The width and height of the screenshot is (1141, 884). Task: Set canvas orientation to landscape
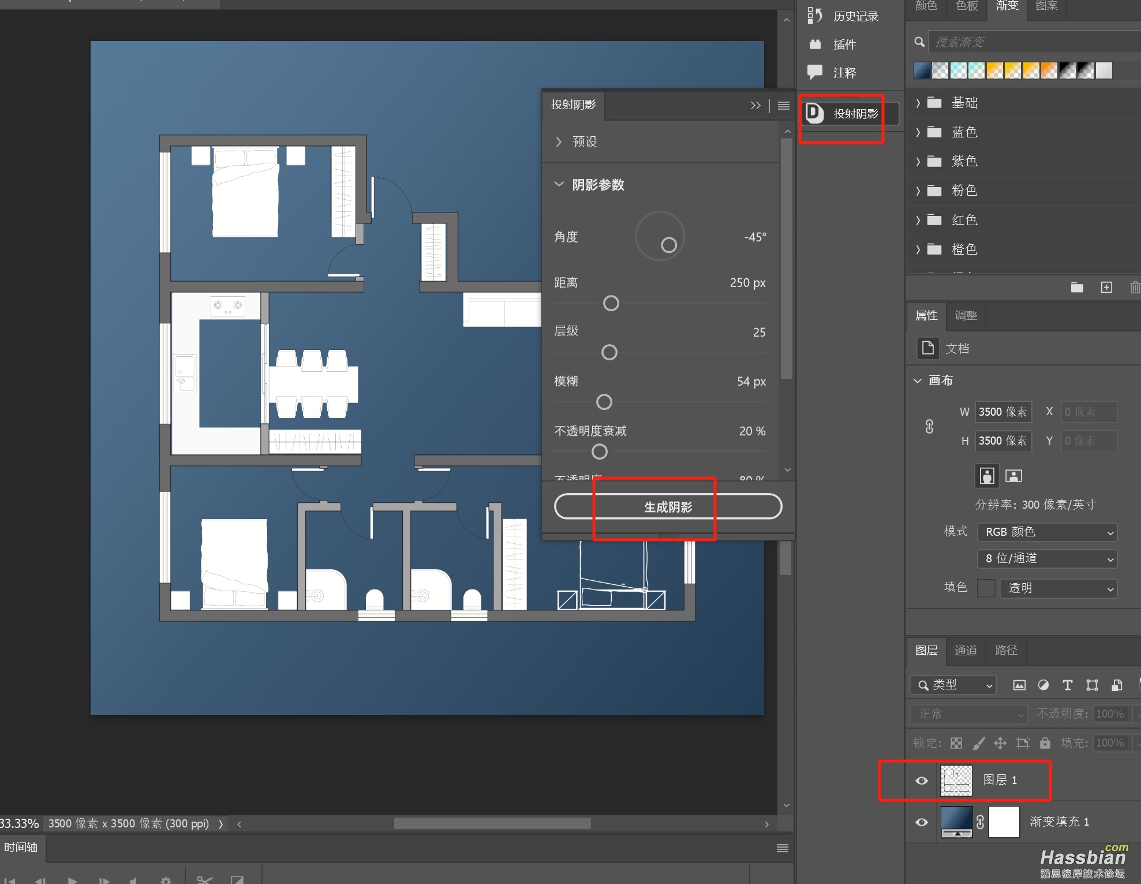1013,476
